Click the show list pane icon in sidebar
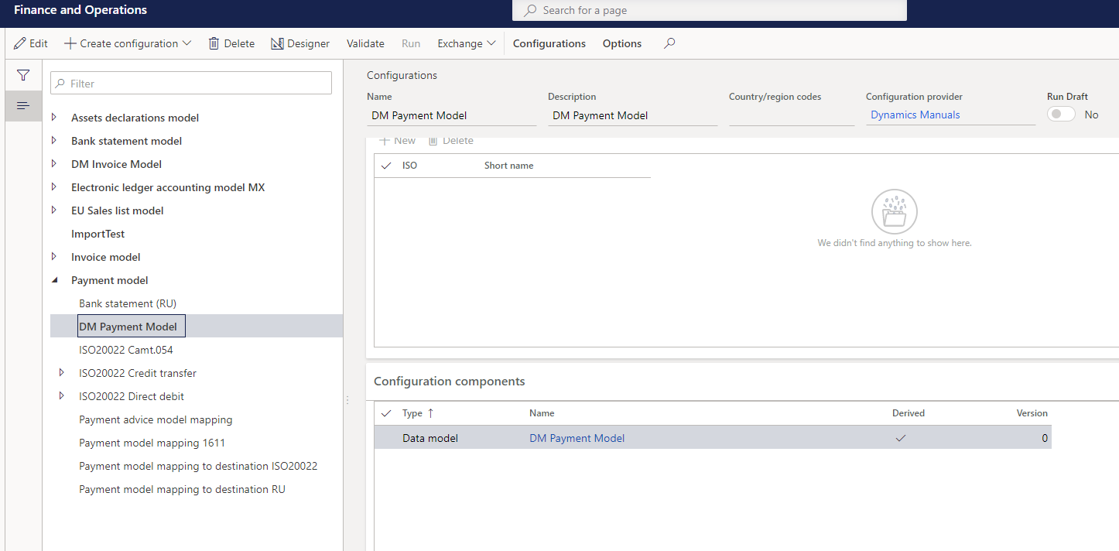Viewport: 1119px width, 551px height. click(x=22, y=105)
